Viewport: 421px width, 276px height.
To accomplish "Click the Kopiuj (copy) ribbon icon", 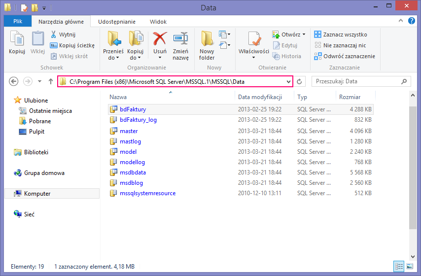I will (17, 39).
